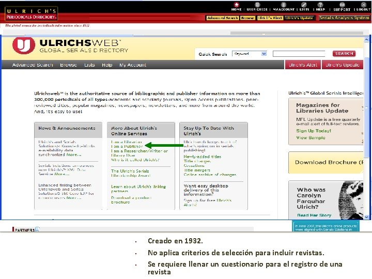
Task: Click More link in KnowledgeWorks news item
Action: [74, 154]
